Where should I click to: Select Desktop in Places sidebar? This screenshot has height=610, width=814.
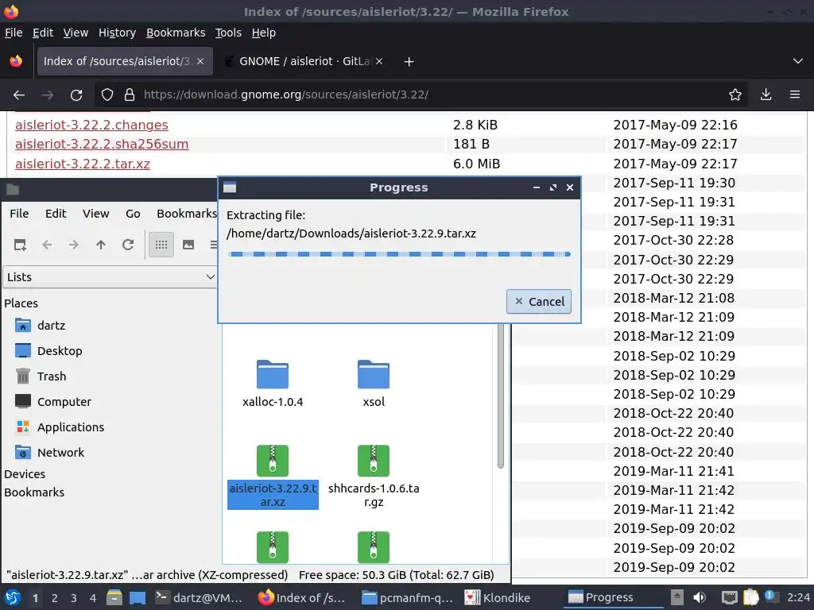(x=60, y=350)
